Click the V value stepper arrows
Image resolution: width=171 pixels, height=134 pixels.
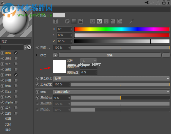71,41
